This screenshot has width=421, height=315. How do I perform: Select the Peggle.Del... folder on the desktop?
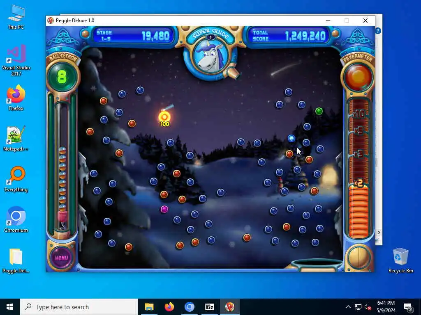pos(16,260)
